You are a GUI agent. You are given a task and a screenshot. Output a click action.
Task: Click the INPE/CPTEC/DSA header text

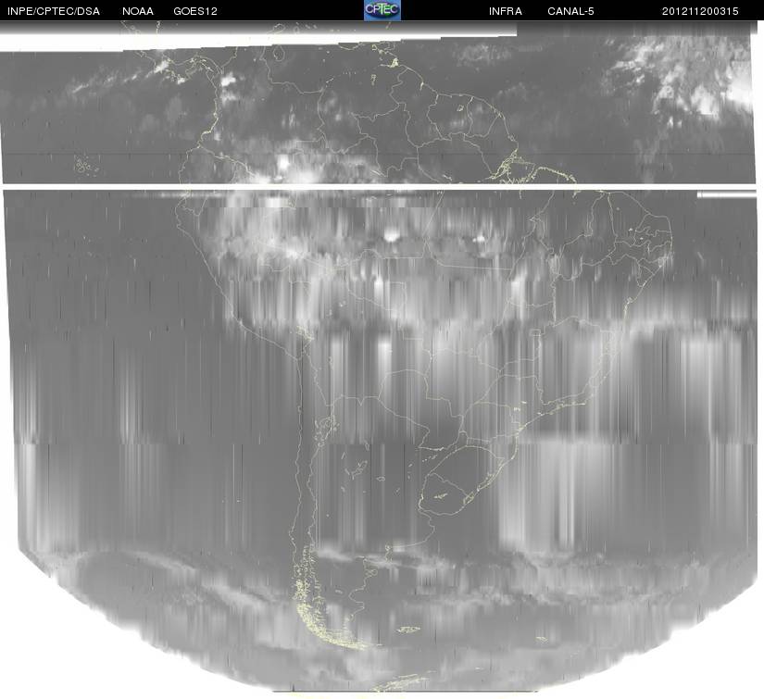(x=54, y=11)
